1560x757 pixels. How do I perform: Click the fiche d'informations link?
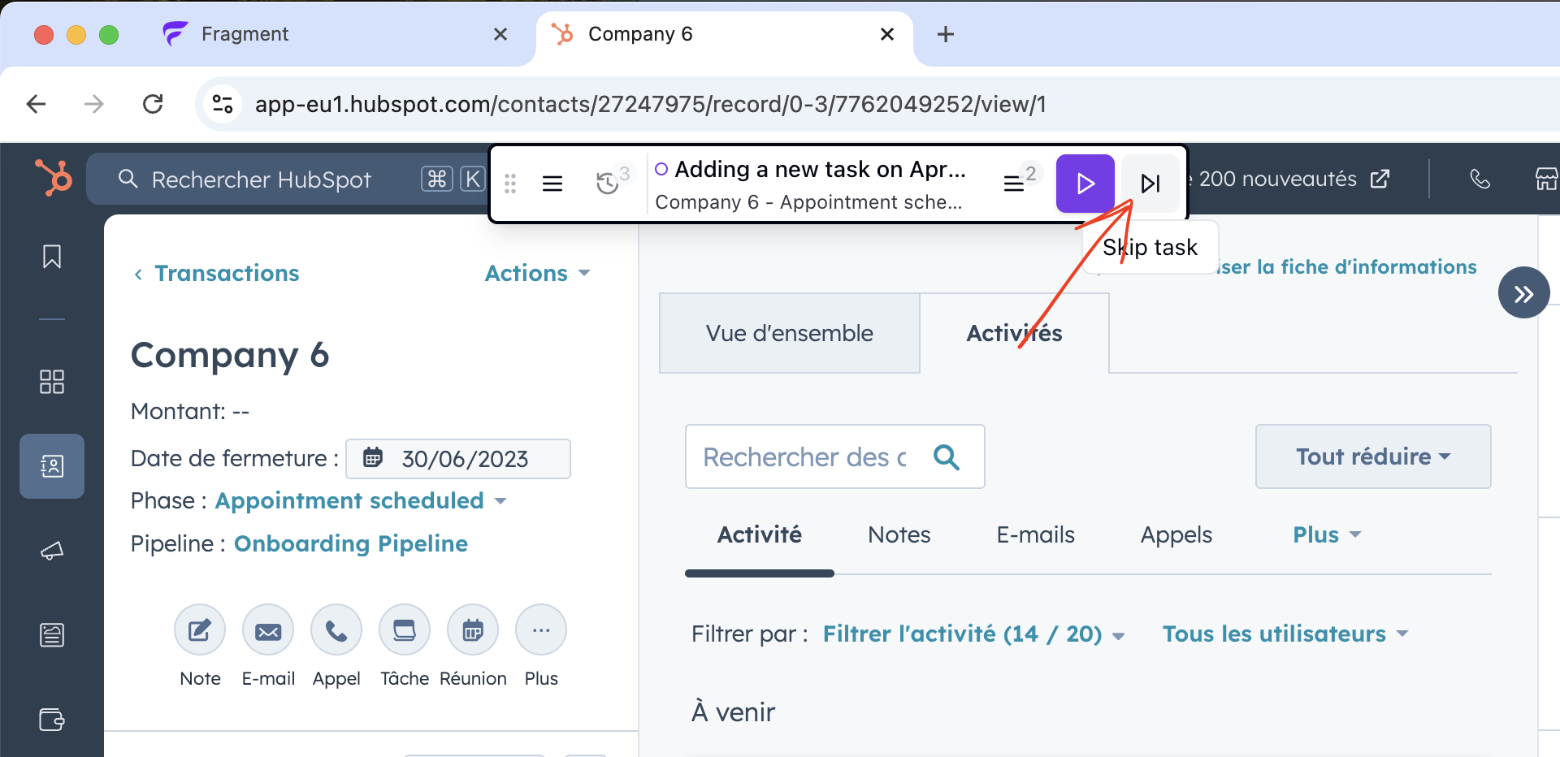coord(1347,266)
